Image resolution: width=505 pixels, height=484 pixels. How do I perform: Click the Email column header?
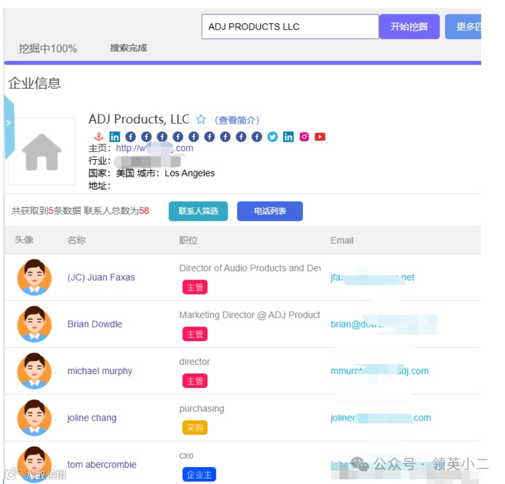(x=342, y=240)
